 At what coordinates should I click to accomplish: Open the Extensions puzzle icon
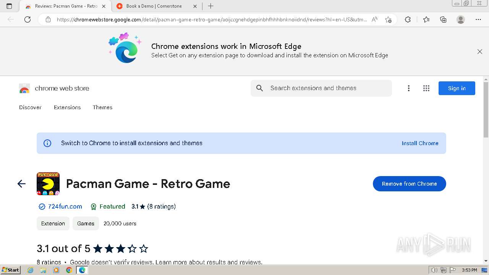click(408, 19)
